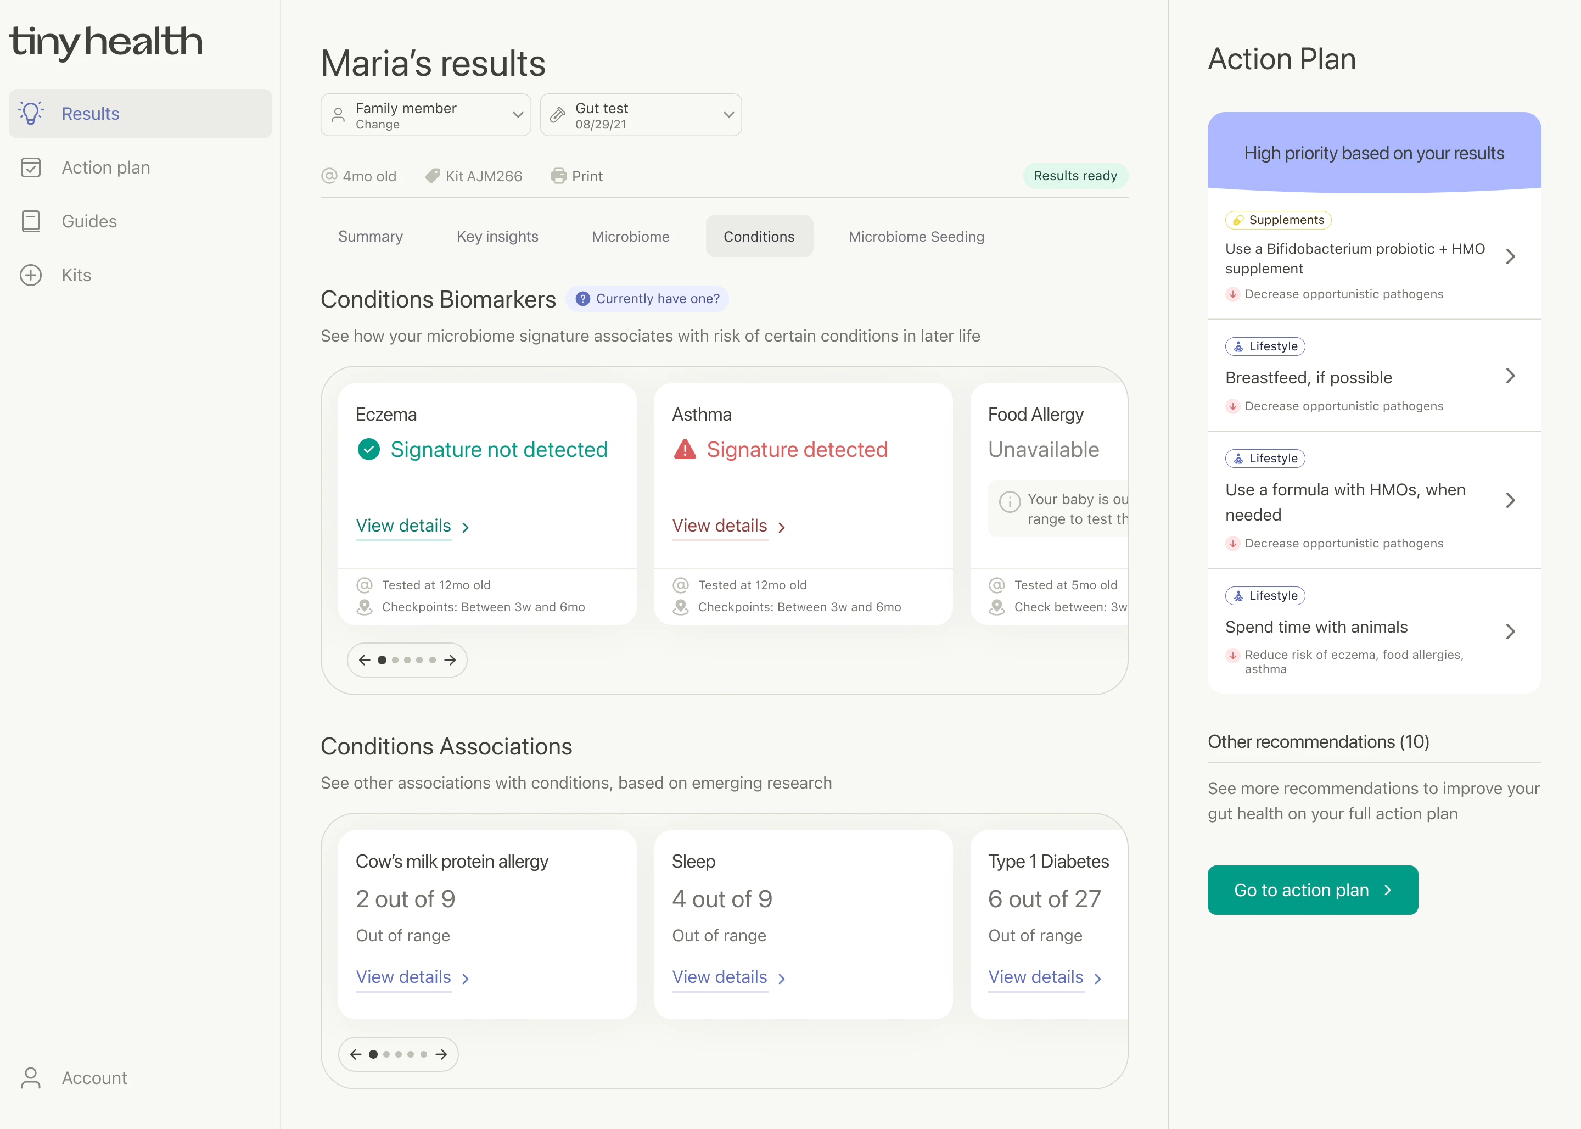Click the question mark icon in Currently have one
This screenshot has height=1129, width=1581.
pyautogui.click(x=582, y=298)
